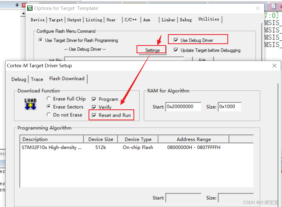Open the Output tab
Screen dimensions: 282x207
coord(74,20)
